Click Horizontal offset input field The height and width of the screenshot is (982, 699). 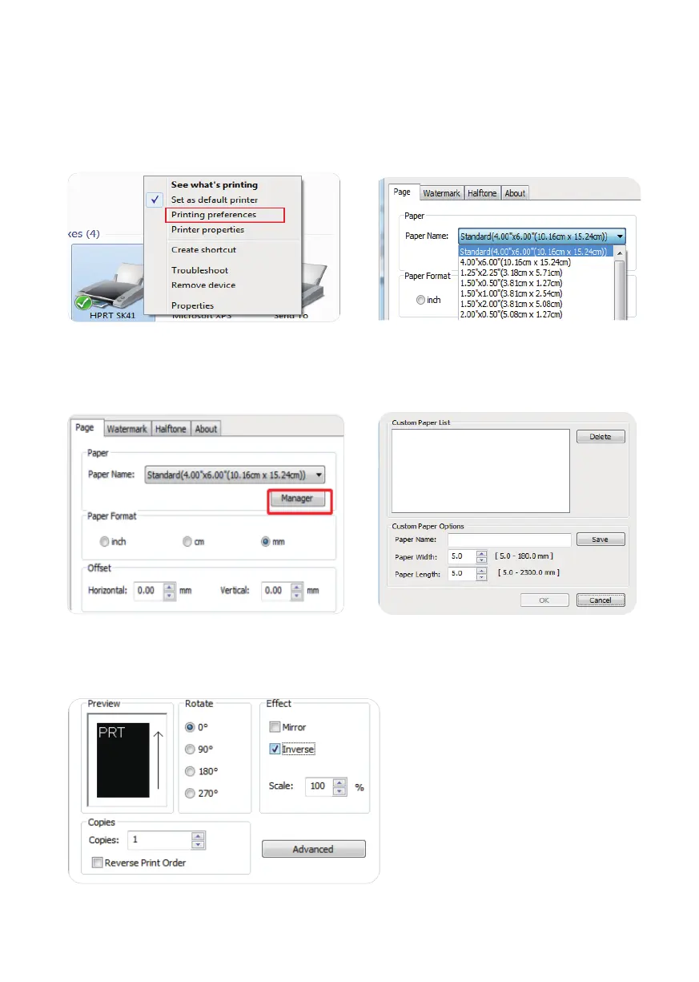click(148, 590)
